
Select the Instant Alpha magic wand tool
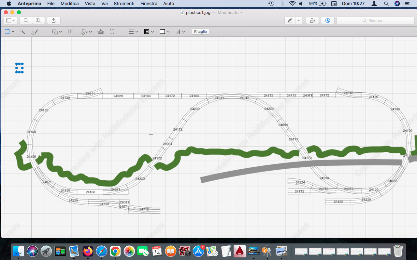pyautogui.click(x=22, y=32)
